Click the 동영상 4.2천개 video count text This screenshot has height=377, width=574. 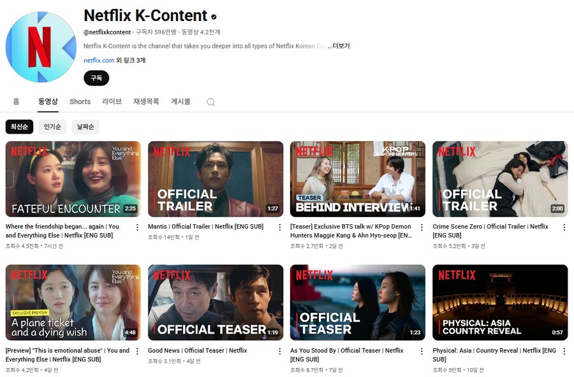click(201, 32)
